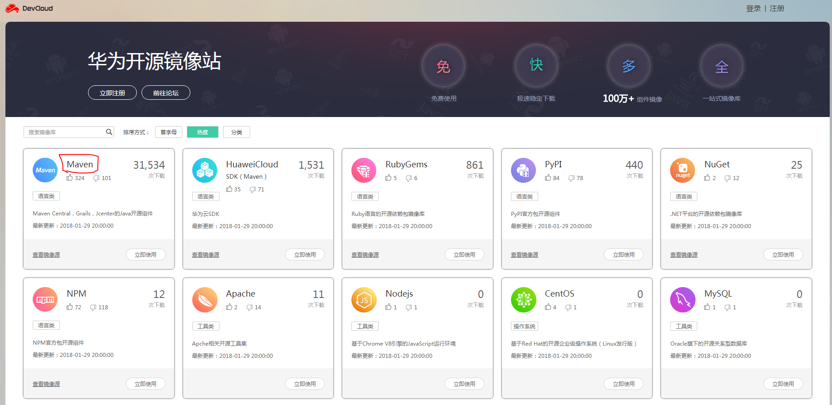Click the 快 fast-download circle icon
The height and width of the screenshot is (405, 832).
pyautogui.click(x=536, y=66)
